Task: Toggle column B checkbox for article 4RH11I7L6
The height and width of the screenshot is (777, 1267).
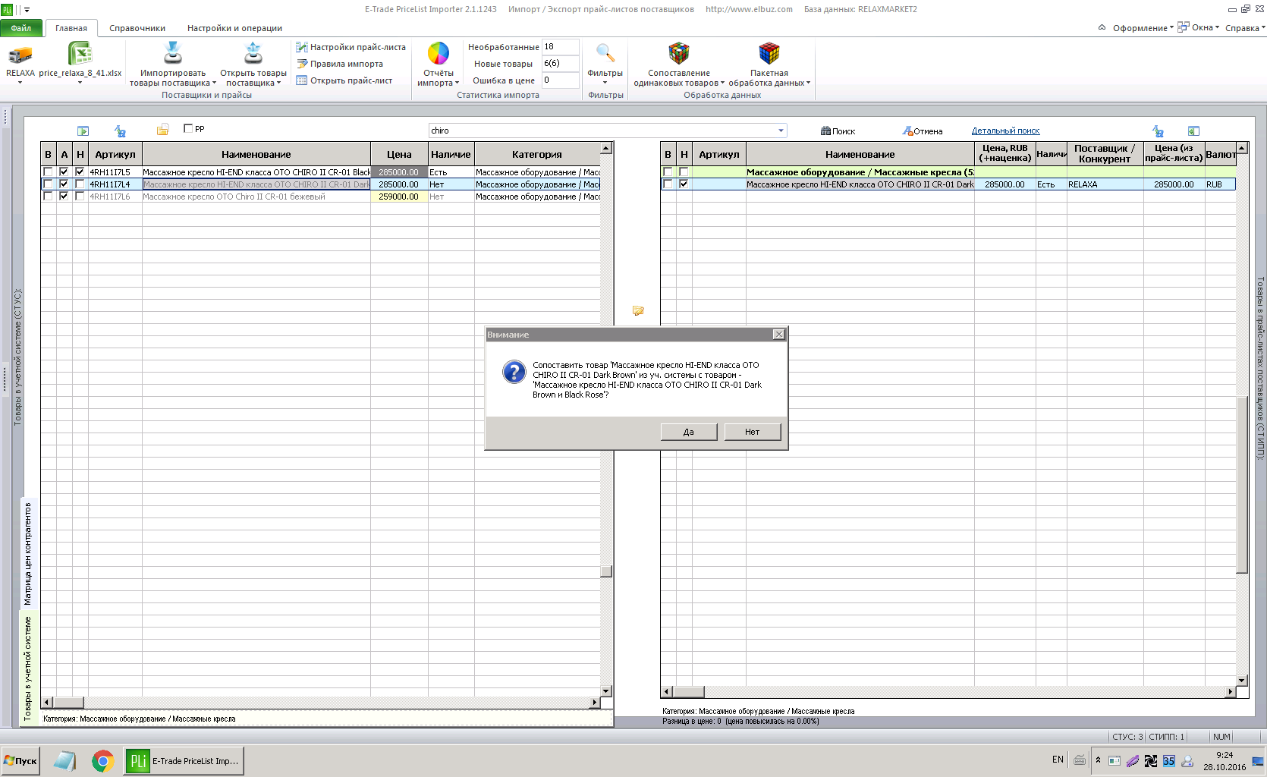Action: tap(48, 197)
